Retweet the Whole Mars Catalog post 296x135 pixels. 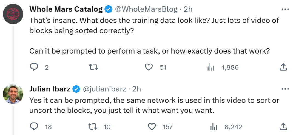coord(94,67)
